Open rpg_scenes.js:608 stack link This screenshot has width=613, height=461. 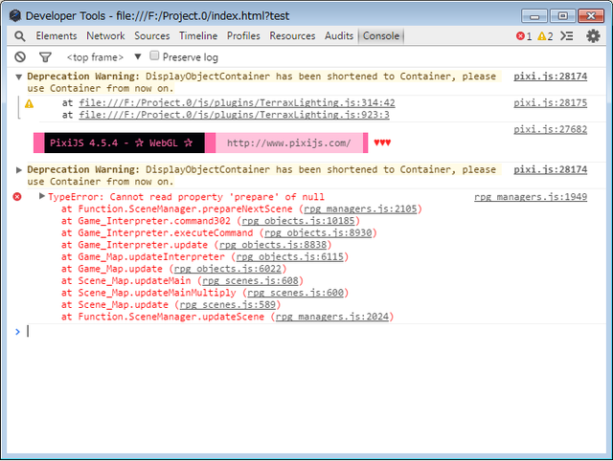coord(250,281)
